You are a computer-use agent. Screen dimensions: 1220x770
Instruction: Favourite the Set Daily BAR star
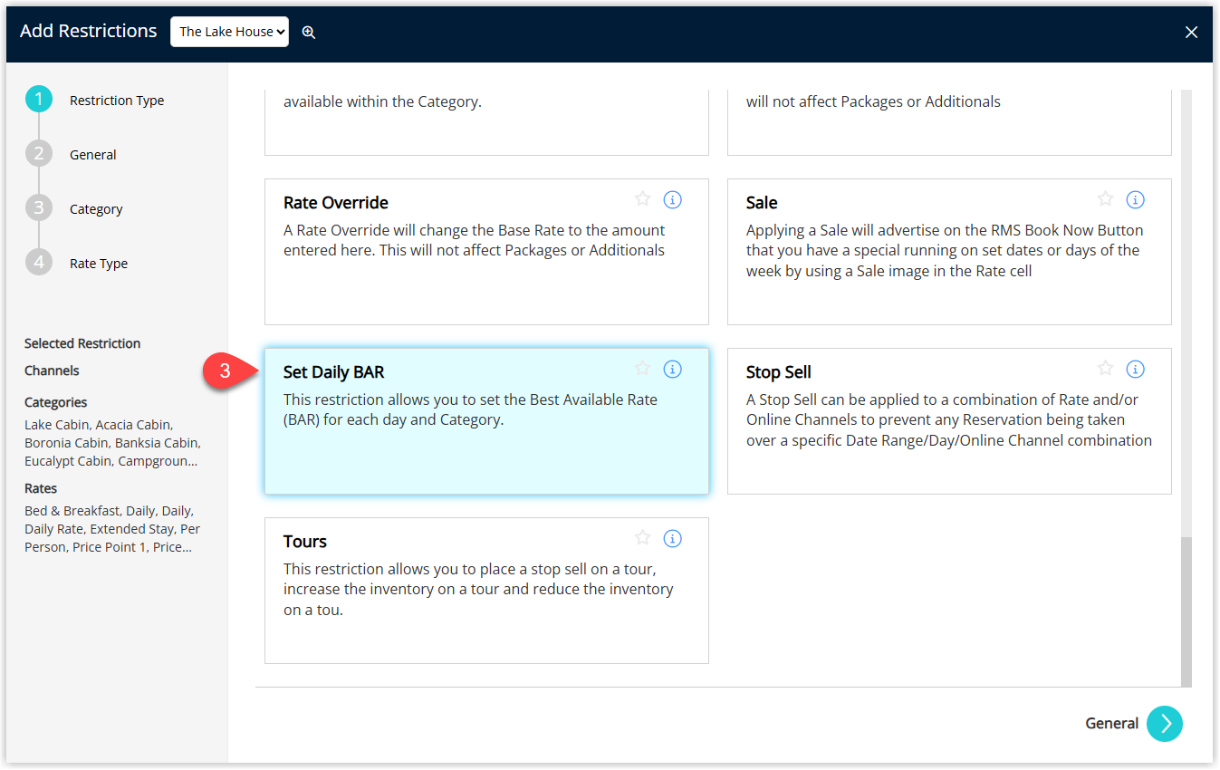pyautogui.click(x=642, y=369)
